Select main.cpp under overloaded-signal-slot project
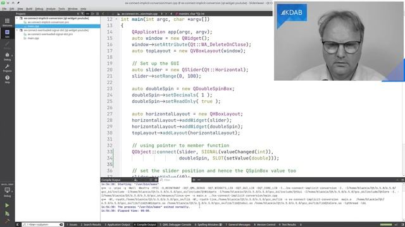 tap(33, 38)
